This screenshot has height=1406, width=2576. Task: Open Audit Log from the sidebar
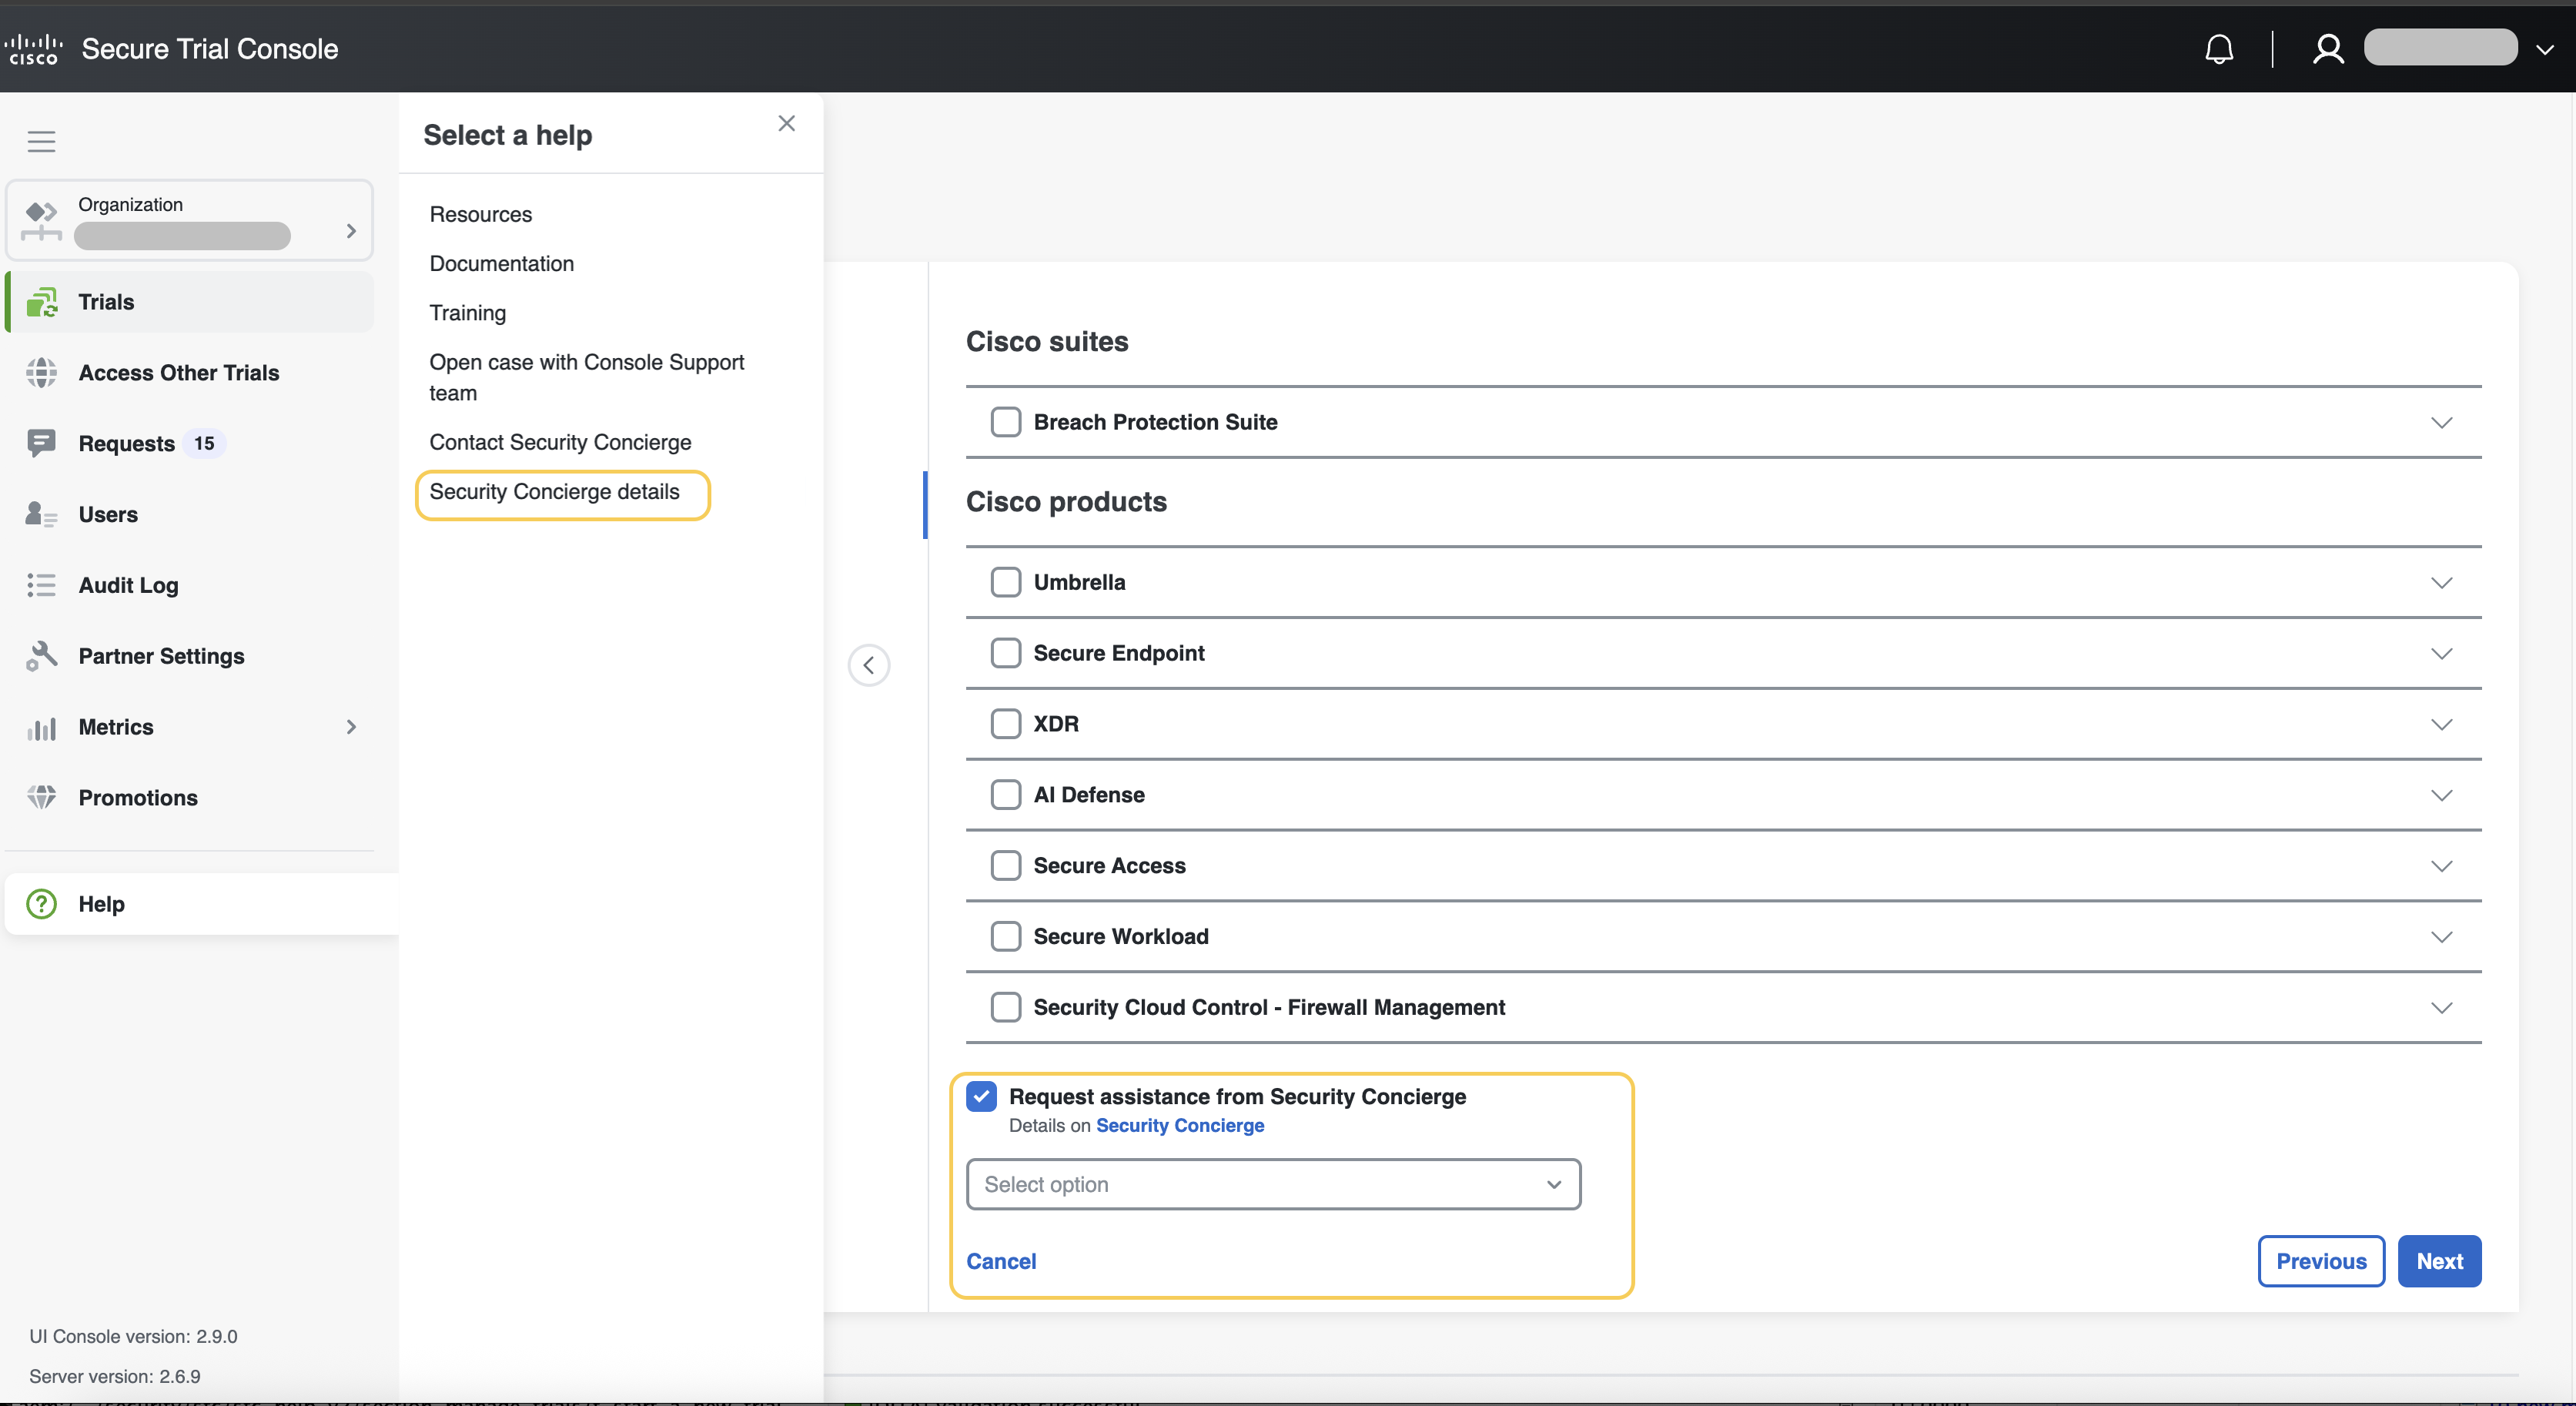click(x=128, y=585)
